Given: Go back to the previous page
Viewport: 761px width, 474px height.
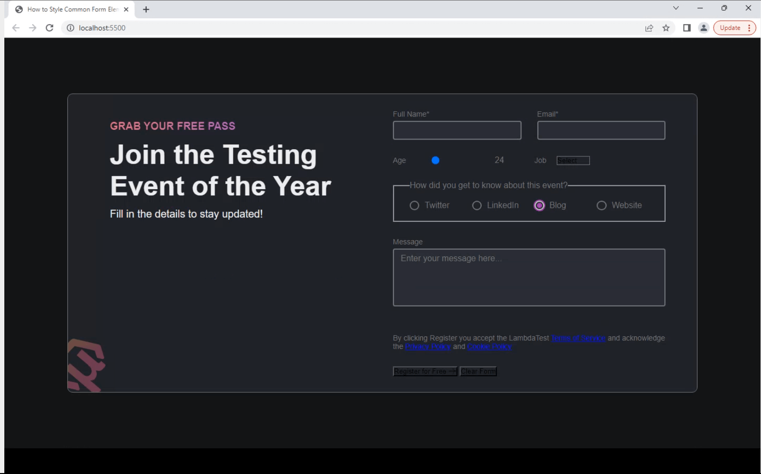Looking at the screenshot, I should coord(16,28).
